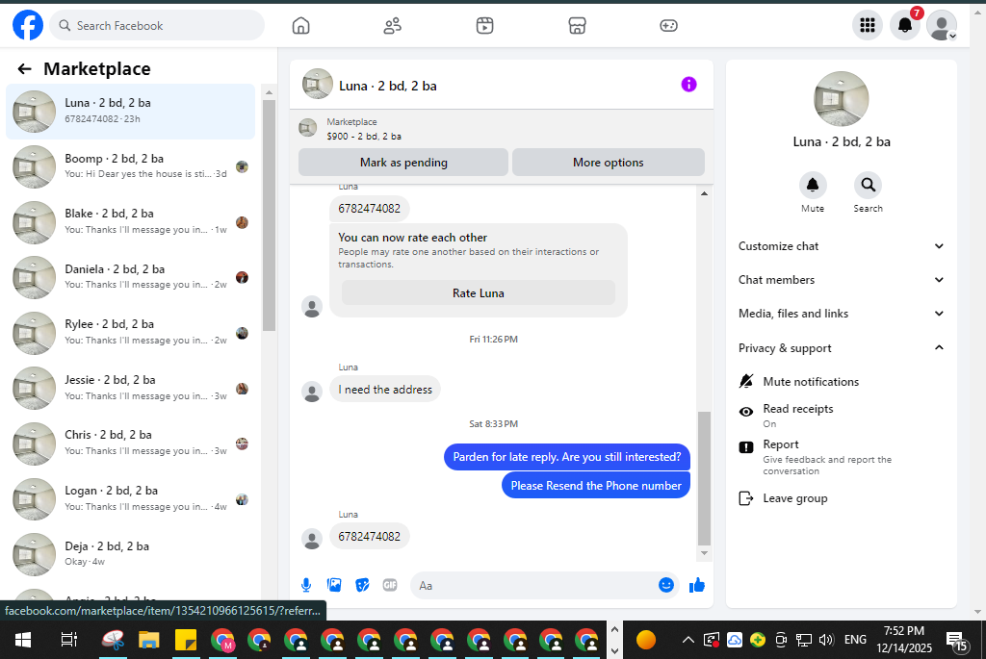Attach a photo with image icon
This screenshot has height=659, width=986.
pyautogui.click(x=334, y=586)
